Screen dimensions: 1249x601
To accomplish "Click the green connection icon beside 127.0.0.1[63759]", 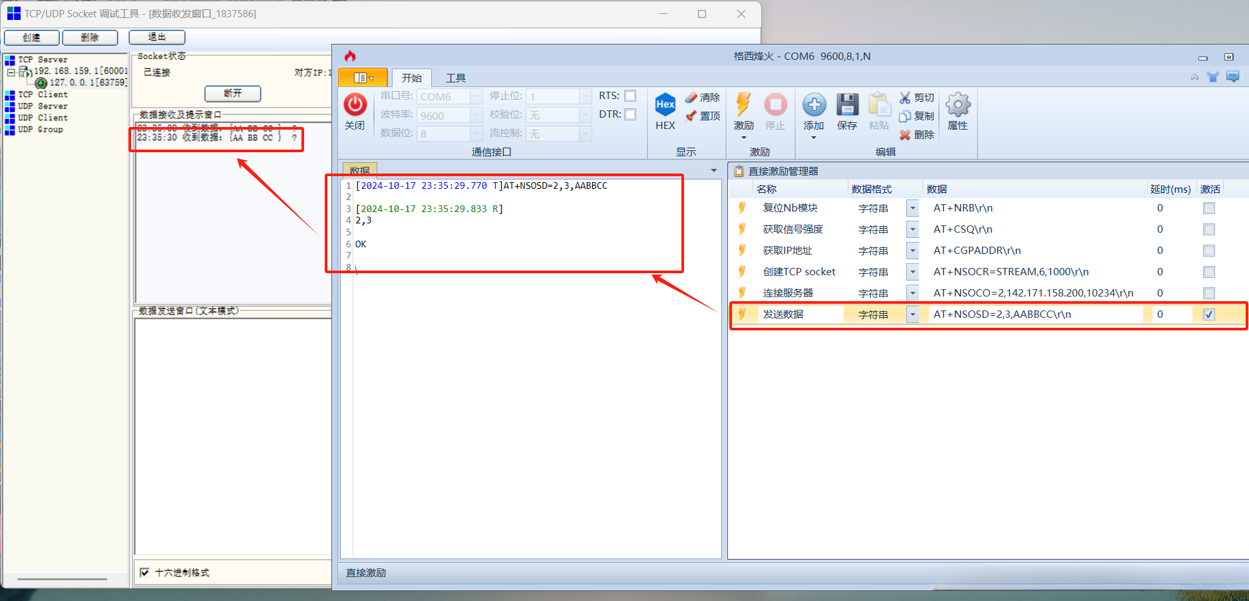I will click(41, 83).
